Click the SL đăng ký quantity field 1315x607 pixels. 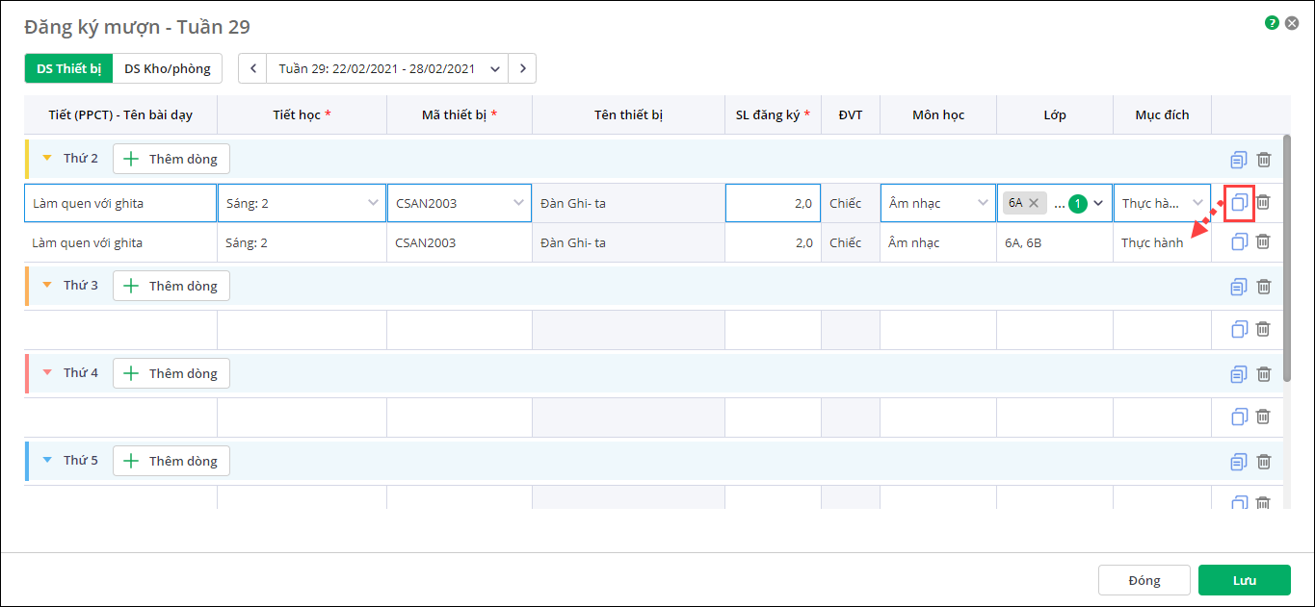click(773, 203)
